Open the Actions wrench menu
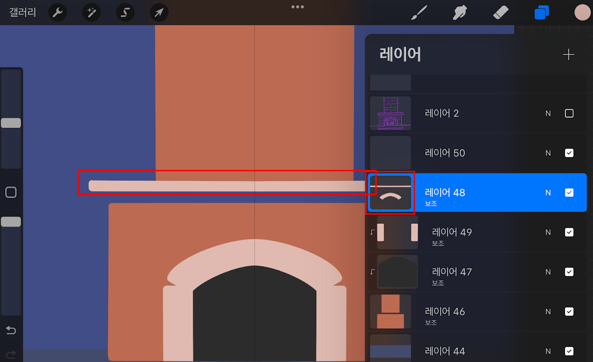 (x=57, y=12)
